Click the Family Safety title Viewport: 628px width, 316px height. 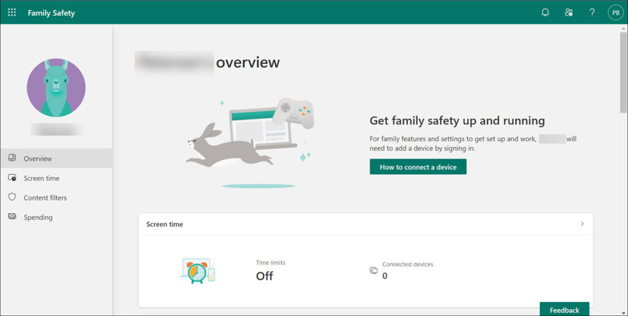click(52, 13)
